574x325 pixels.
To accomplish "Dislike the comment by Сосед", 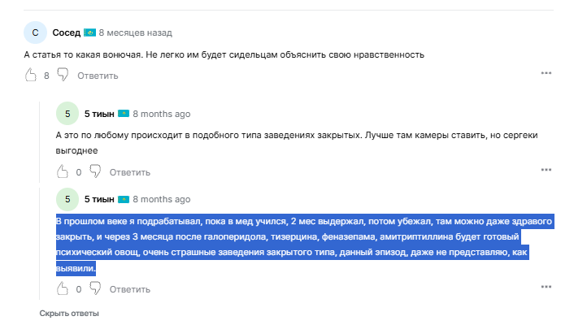I will tap(62, 75).
